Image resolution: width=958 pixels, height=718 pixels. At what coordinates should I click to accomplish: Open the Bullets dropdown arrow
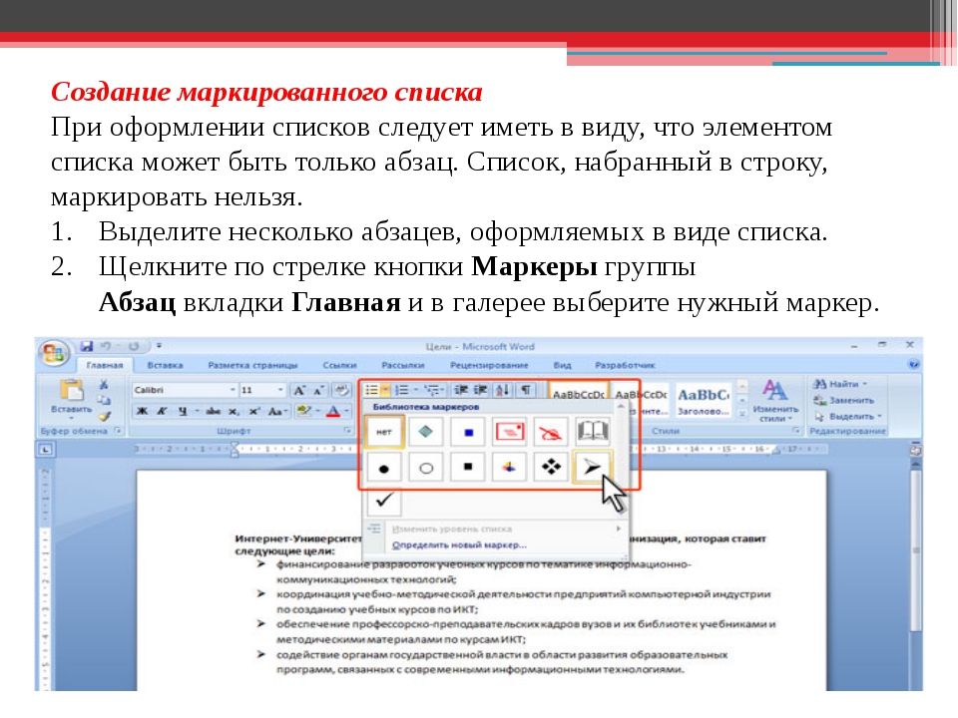[x=386, y=390]
